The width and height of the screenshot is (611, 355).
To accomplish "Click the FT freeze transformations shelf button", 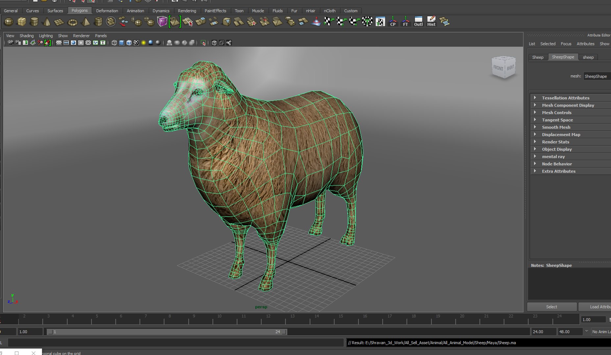I will coord(406,22).
